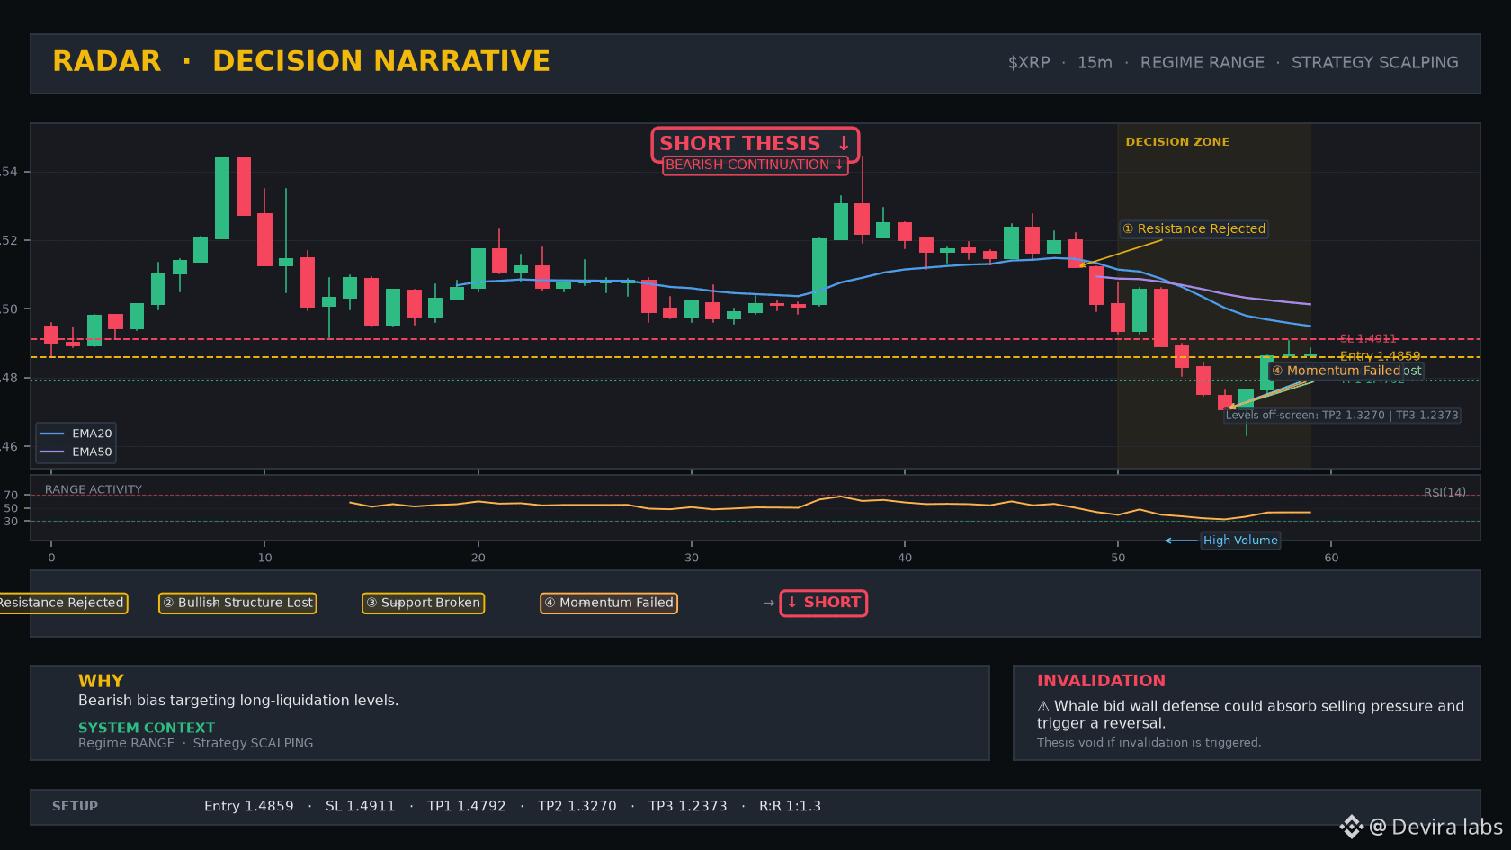Click the RANGE ACTIVITY panel label
Viewport: 1511px width, 850px height.
(x=94, y=489)
